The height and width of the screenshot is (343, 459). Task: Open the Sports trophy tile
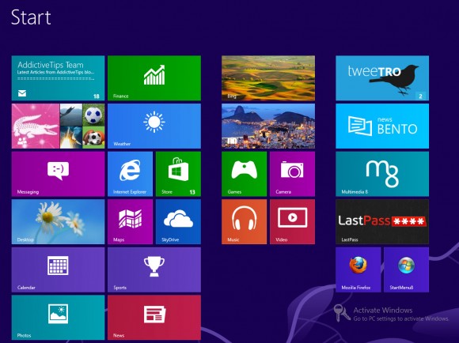click(154, 269)
